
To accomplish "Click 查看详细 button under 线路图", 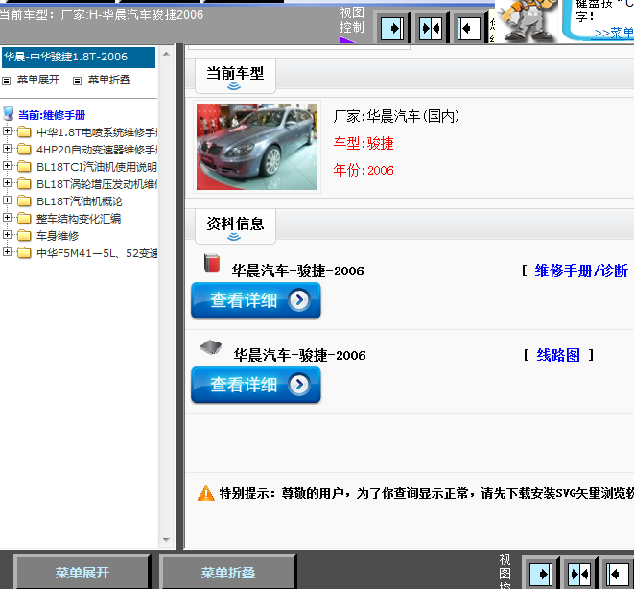I will (256, 385).
